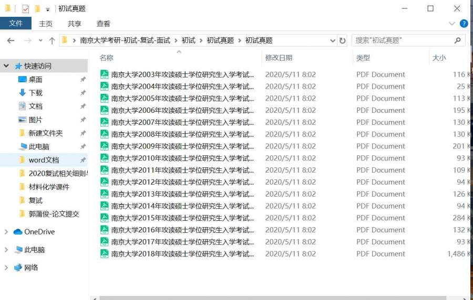Sort by 大小 column header

pos(439,58)
